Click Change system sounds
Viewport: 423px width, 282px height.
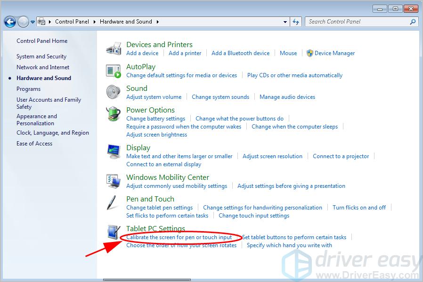tap(220, 97)
